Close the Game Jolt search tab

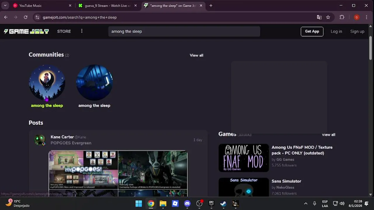tap(201, 6)
